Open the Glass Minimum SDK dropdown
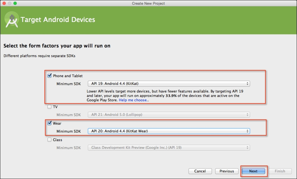This screenshot has height=179, width=297. pyautogui.click(x=169, y=148)
